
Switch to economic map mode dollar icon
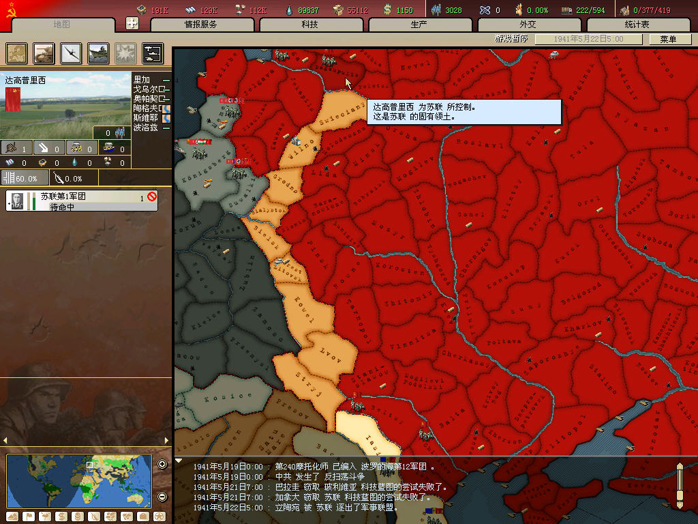coord(61,517)
